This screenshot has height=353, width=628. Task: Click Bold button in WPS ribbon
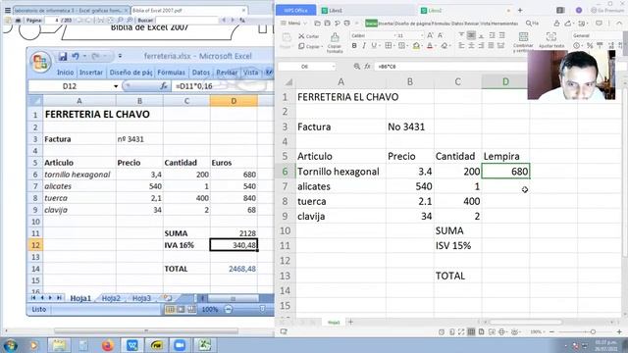click(x=354, y=46)
